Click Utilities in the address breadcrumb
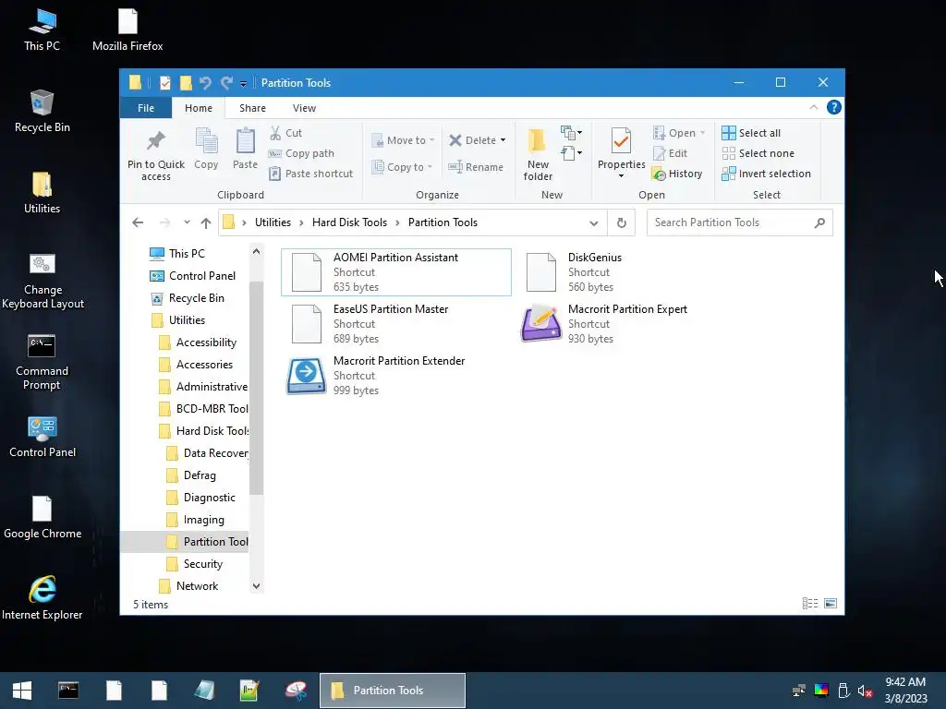 273,222
